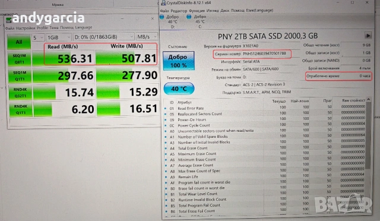Start all benchmarks with the All button
Screen dimensions: 380x221
19,42
